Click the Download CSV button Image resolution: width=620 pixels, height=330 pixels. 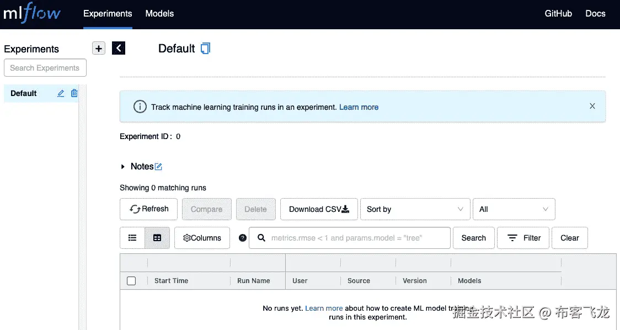coord(318,209)
